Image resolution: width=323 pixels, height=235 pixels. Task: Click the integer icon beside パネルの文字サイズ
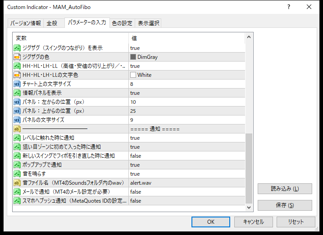click(x=17, y=120)
